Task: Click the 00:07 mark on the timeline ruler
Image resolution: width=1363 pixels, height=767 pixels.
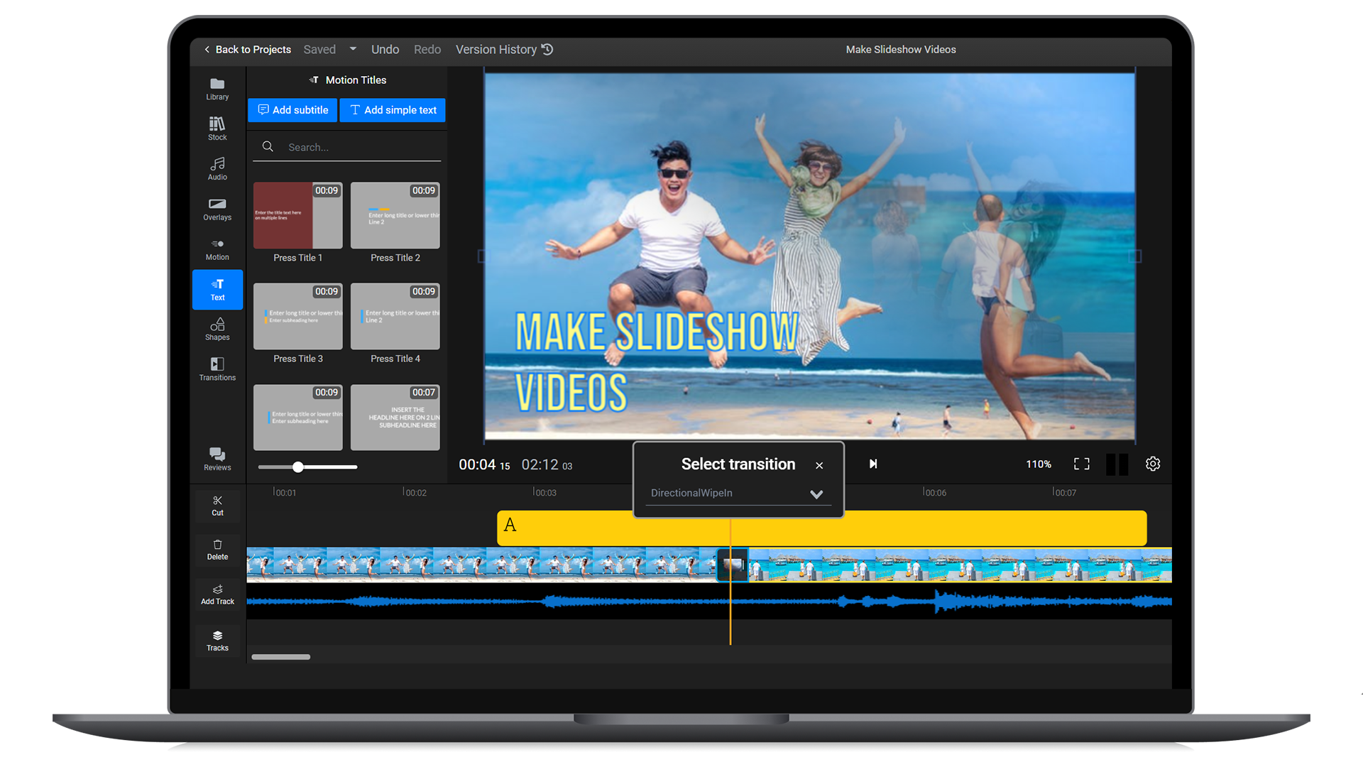Action: pyautogui.click(x=1065, y=492)
